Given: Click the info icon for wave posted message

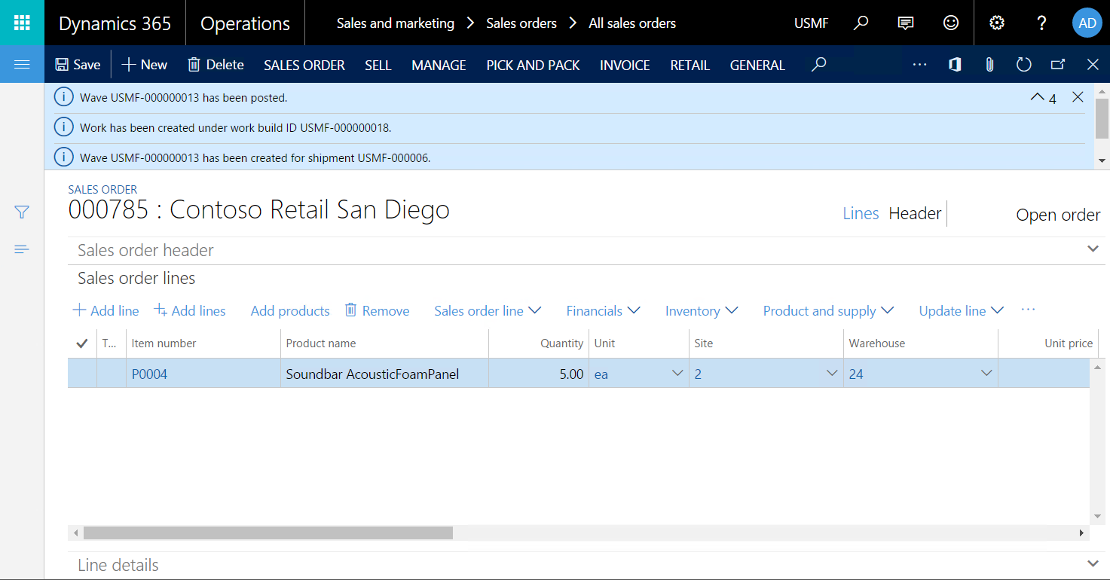Looking at the screenshot, I should click(66, 97).
